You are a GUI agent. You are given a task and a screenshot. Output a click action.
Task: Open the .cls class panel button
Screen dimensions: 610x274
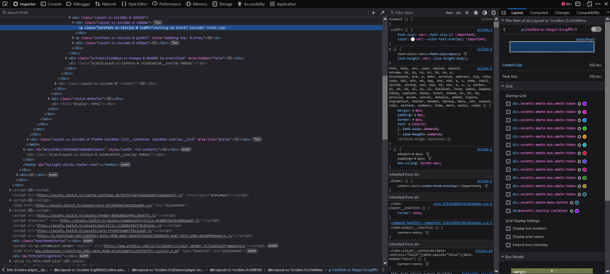coord(458,13)
